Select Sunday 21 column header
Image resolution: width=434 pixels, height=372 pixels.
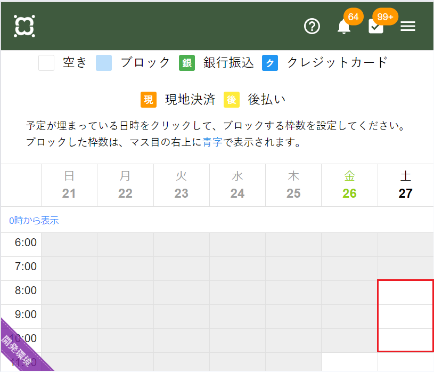click(69, 185)
